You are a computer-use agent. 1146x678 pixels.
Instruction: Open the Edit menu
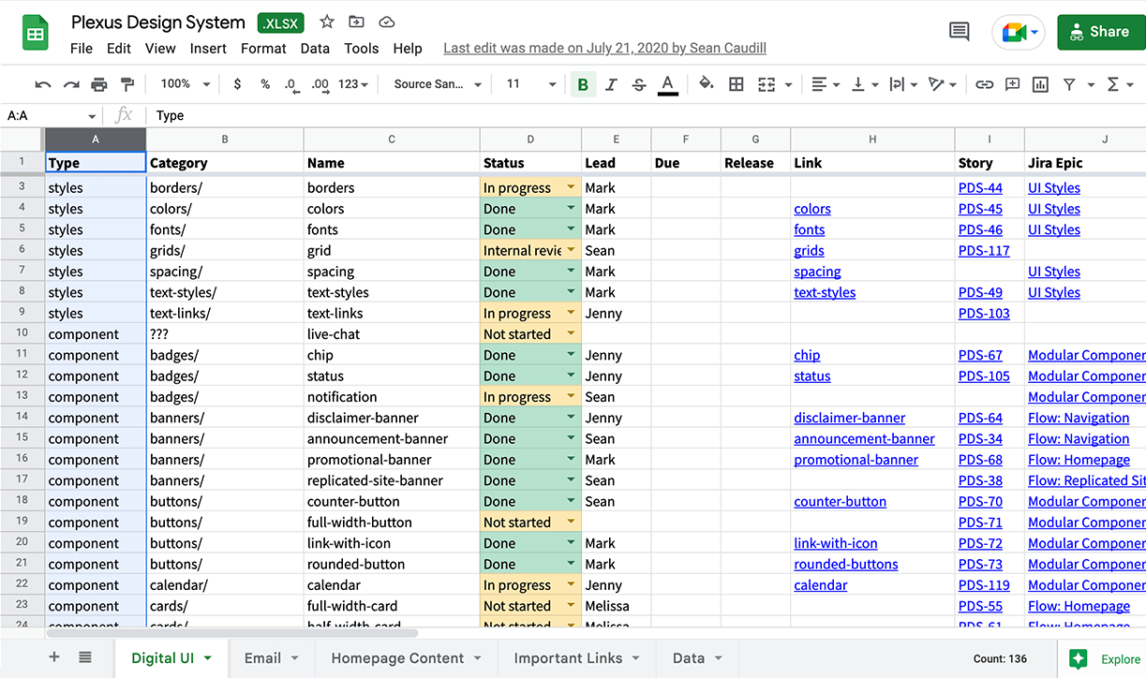[119, 48]
